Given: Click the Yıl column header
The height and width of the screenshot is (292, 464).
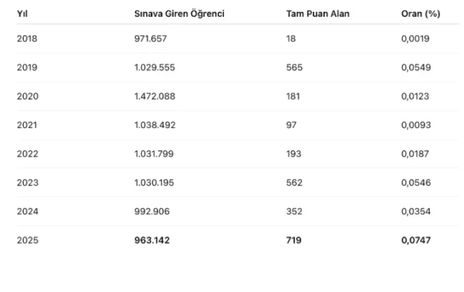Looking at the screenshot, I should 22,14.
